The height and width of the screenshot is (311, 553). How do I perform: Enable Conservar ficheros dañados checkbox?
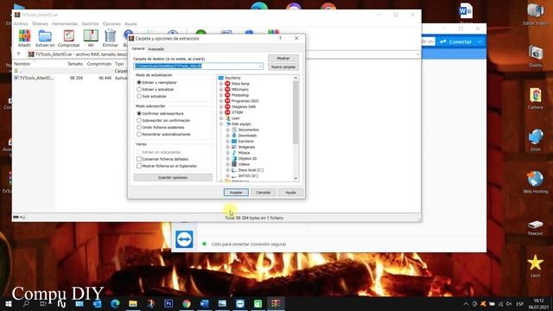click(x=139, y=159)
